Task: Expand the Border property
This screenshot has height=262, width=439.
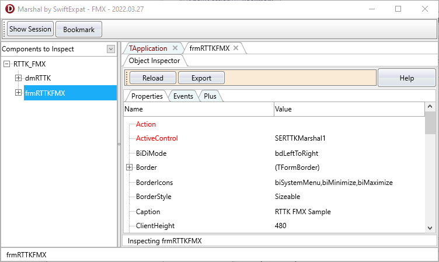Action: [x=129, y=168]
